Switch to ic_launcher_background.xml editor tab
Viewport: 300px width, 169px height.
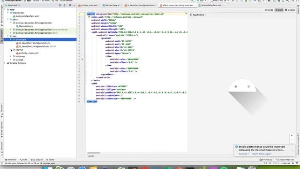coord(141,5)
